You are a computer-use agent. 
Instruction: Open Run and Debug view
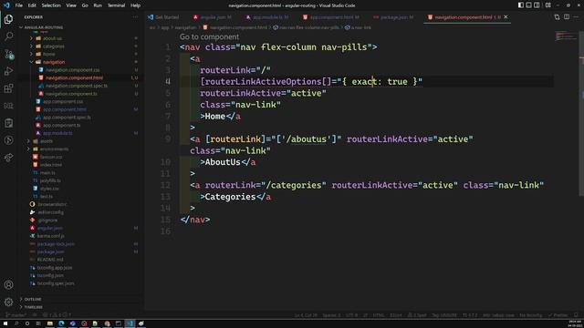[x=8, y=71]
